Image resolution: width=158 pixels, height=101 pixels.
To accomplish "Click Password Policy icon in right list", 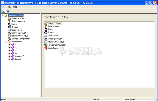I will pos(46,23).
